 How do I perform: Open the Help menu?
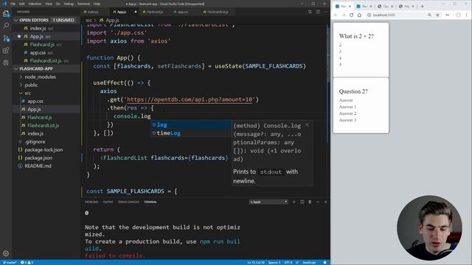(x=97, y=4)
